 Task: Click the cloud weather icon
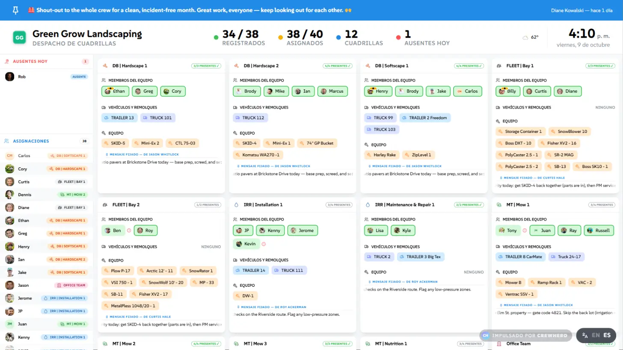click(x=525, y=38)
